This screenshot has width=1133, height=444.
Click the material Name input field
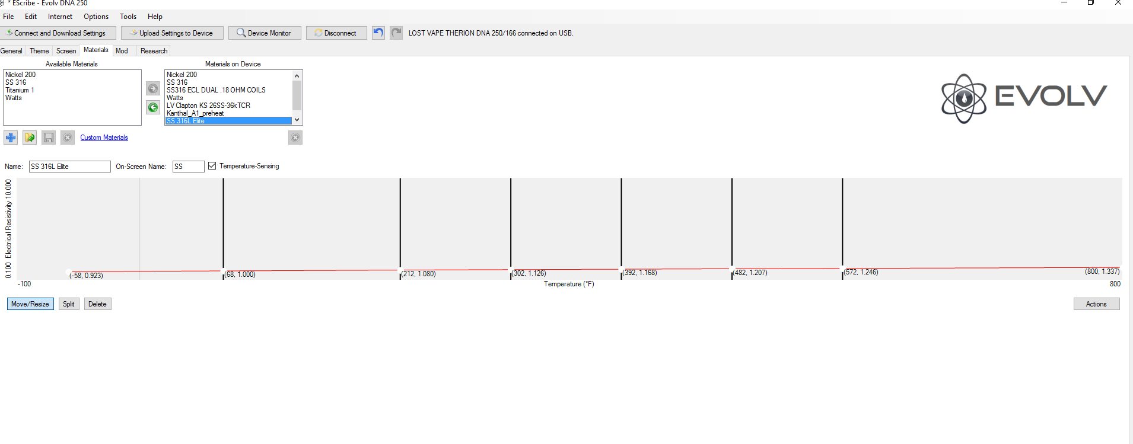[x=69, y=167]
